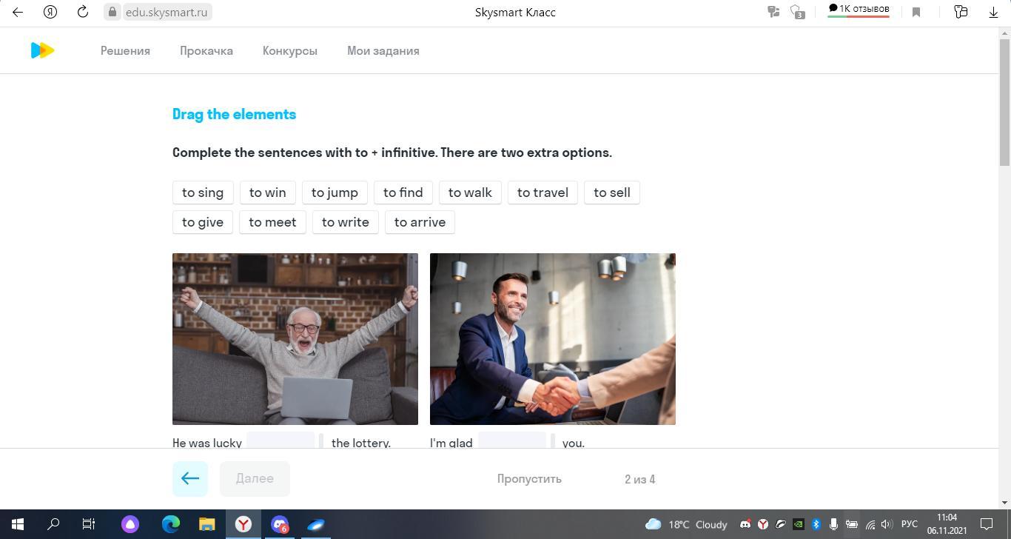Viewport: 1011px width, 539px height.
Task: Select the 'to walk' word chip
Action: click(470, 192)
